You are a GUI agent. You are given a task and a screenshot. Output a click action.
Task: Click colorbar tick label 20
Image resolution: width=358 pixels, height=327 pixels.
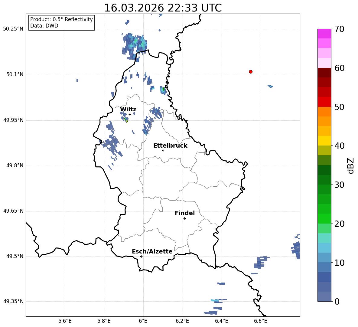tap(339, 224)
